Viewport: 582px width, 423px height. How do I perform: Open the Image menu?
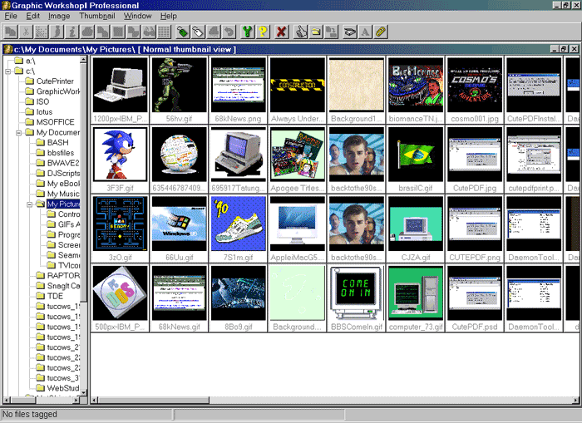pos(59,16)
